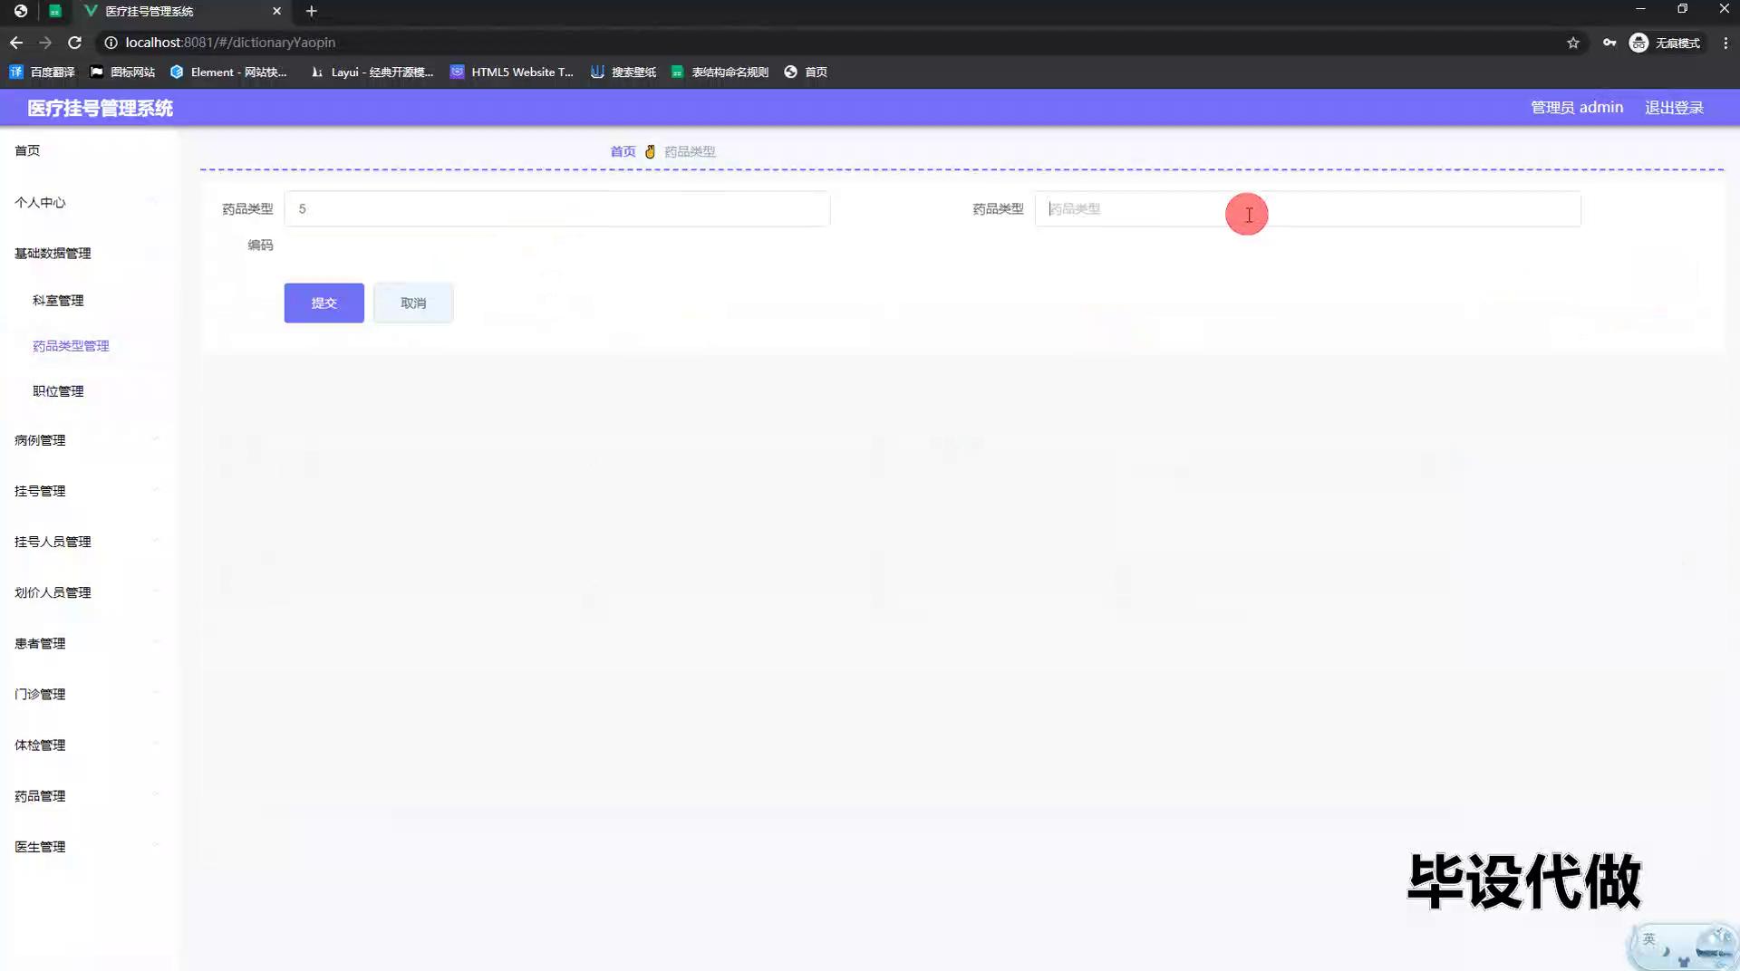Focus the empty 药品类型 input field

[1307, 209]
